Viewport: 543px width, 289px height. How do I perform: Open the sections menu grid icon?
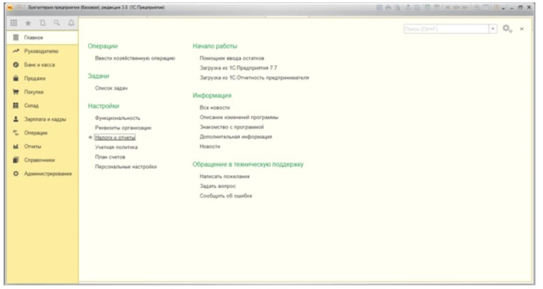pyautogui.click(x=14, y=23)
